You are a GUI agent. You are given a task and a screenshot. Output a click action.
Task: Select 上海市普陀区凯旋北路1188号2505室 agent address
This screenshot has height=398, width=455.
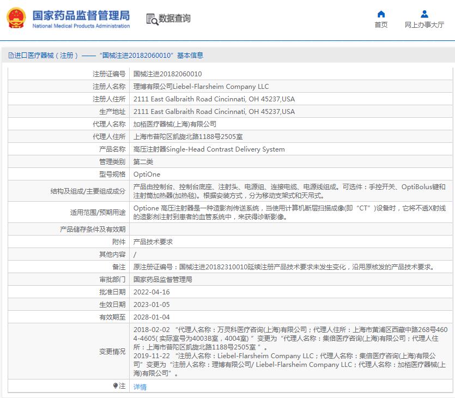188,136
